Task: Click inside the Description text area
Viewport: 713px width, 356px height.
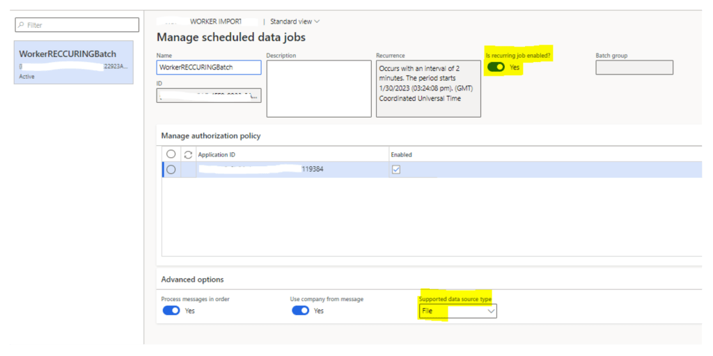Action: tap(318, 88)
